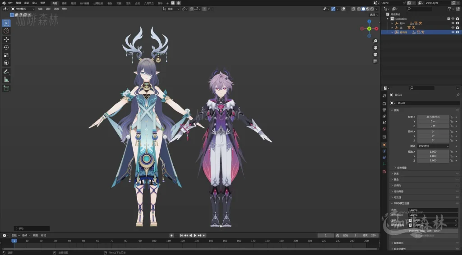
Task: Toggle the viewport overlays button
Action: coord(343,9)
